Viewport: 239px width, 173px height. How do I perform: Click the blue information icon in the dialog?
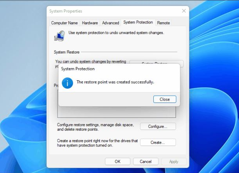click(x=67, y=83)
